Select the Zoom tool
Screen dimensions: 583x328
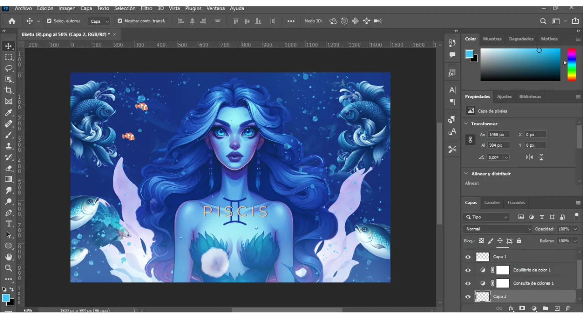point(9,268)
